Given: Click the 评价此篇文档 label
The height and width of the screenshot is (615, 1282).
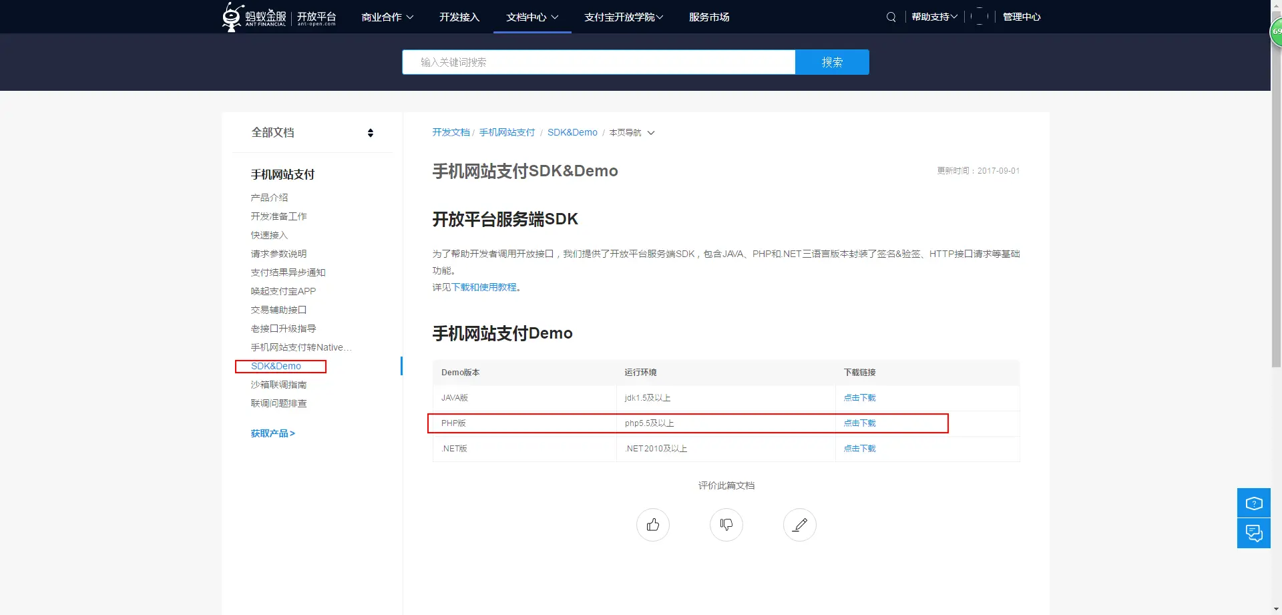Looking at the screenshot, I should (x=726, y=485).
